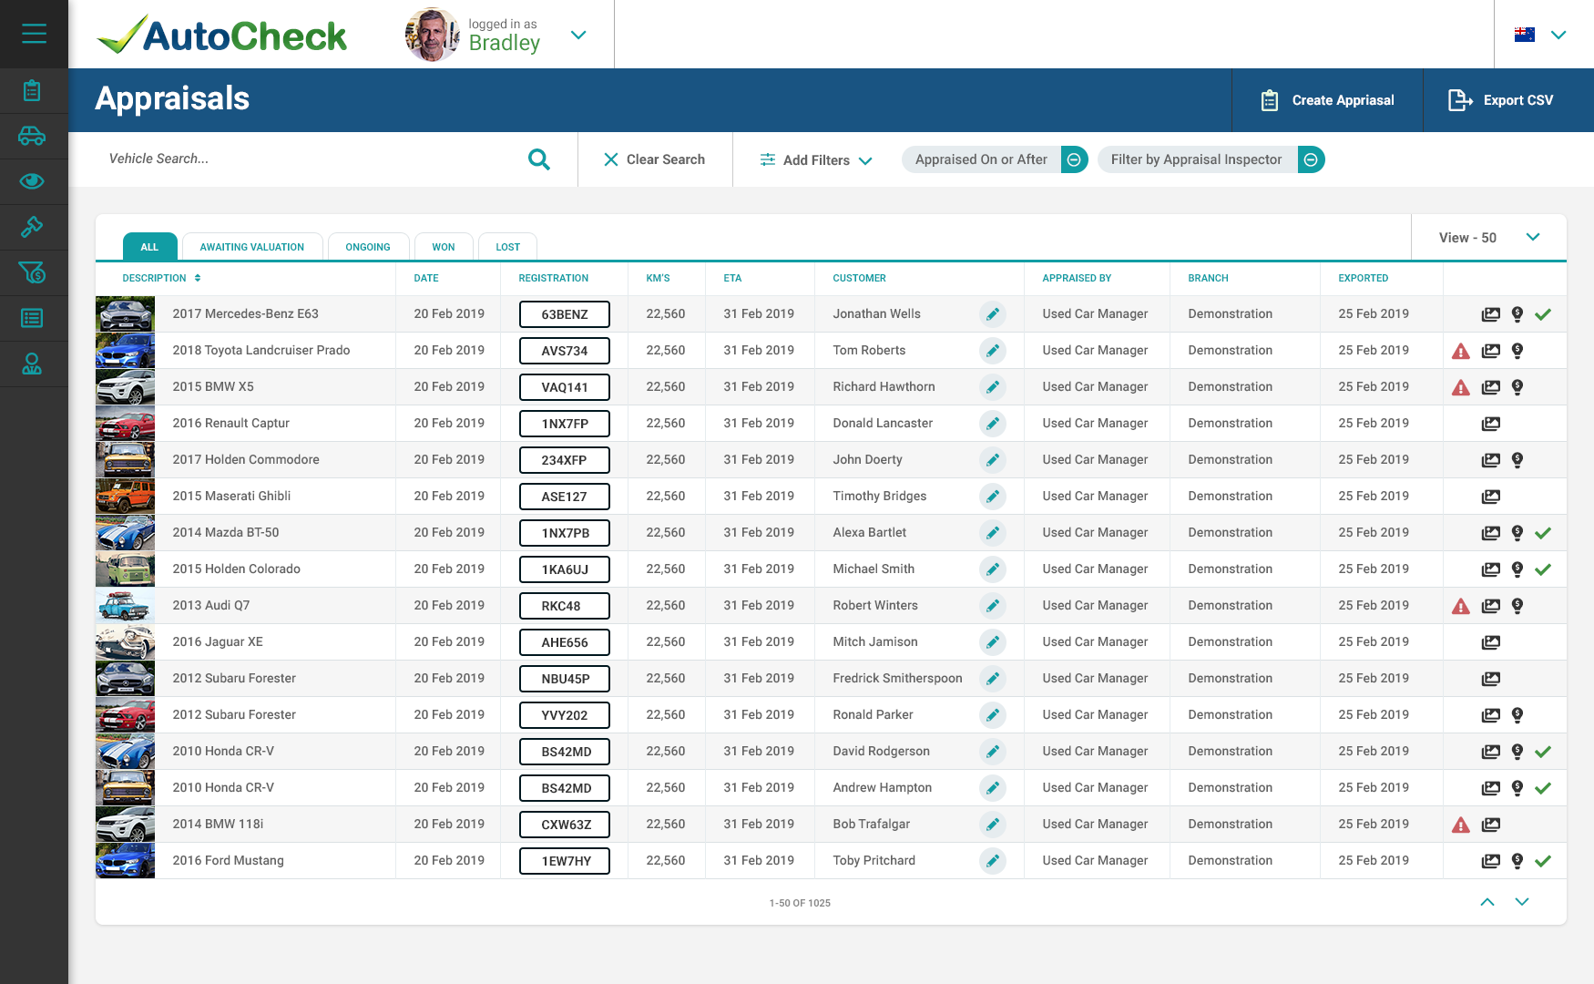
Task: Click lightbulb icon on 2017 Holden Commodore row
Action: (1517, 460)
